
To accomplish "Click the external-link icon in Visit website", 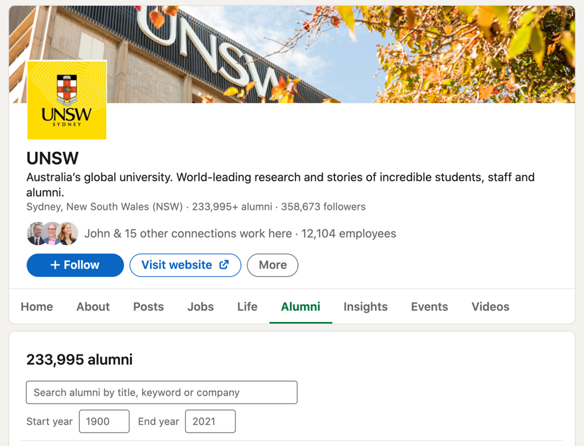I will click(x=224, y=265).
